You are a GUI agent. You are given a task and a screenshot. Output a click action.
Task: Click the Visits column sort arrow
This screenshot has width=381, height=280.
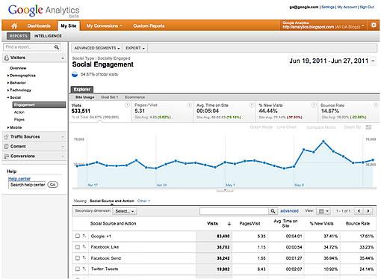coord(229,224)
